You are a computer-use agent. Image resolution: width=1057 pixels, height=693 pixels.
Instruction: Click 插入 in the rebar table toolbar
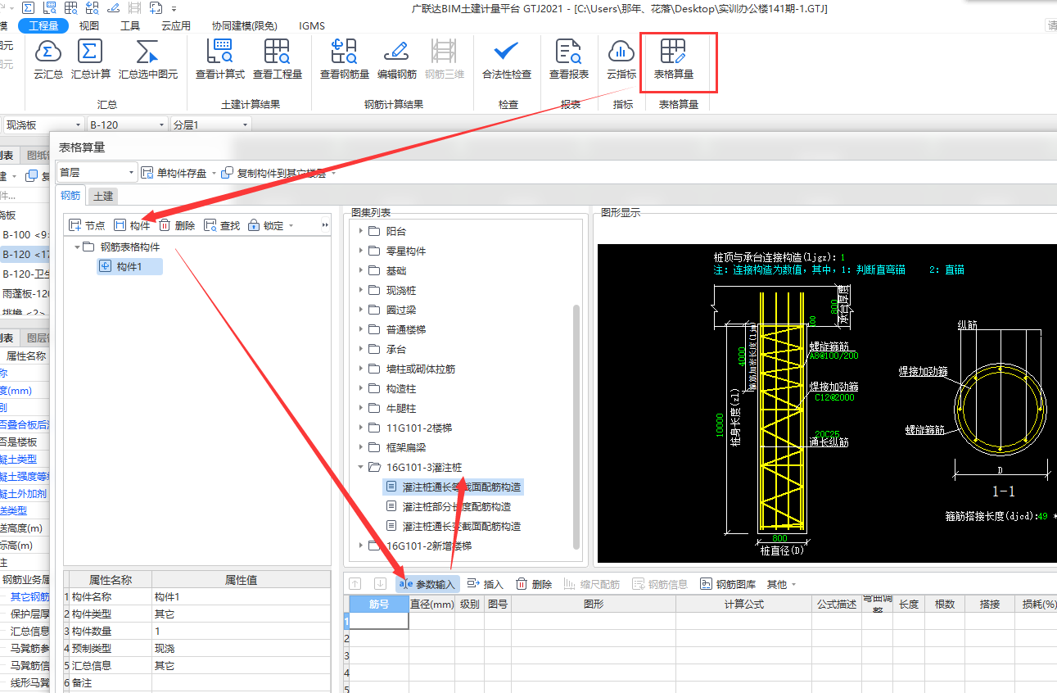click(x=485, y=584)
